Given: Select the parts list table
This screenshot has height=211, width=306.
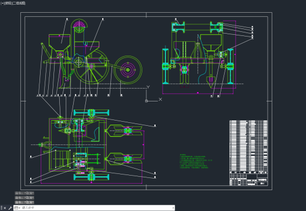Looking at the screenshot, I should pyautogui.click(x=249, y=147).
